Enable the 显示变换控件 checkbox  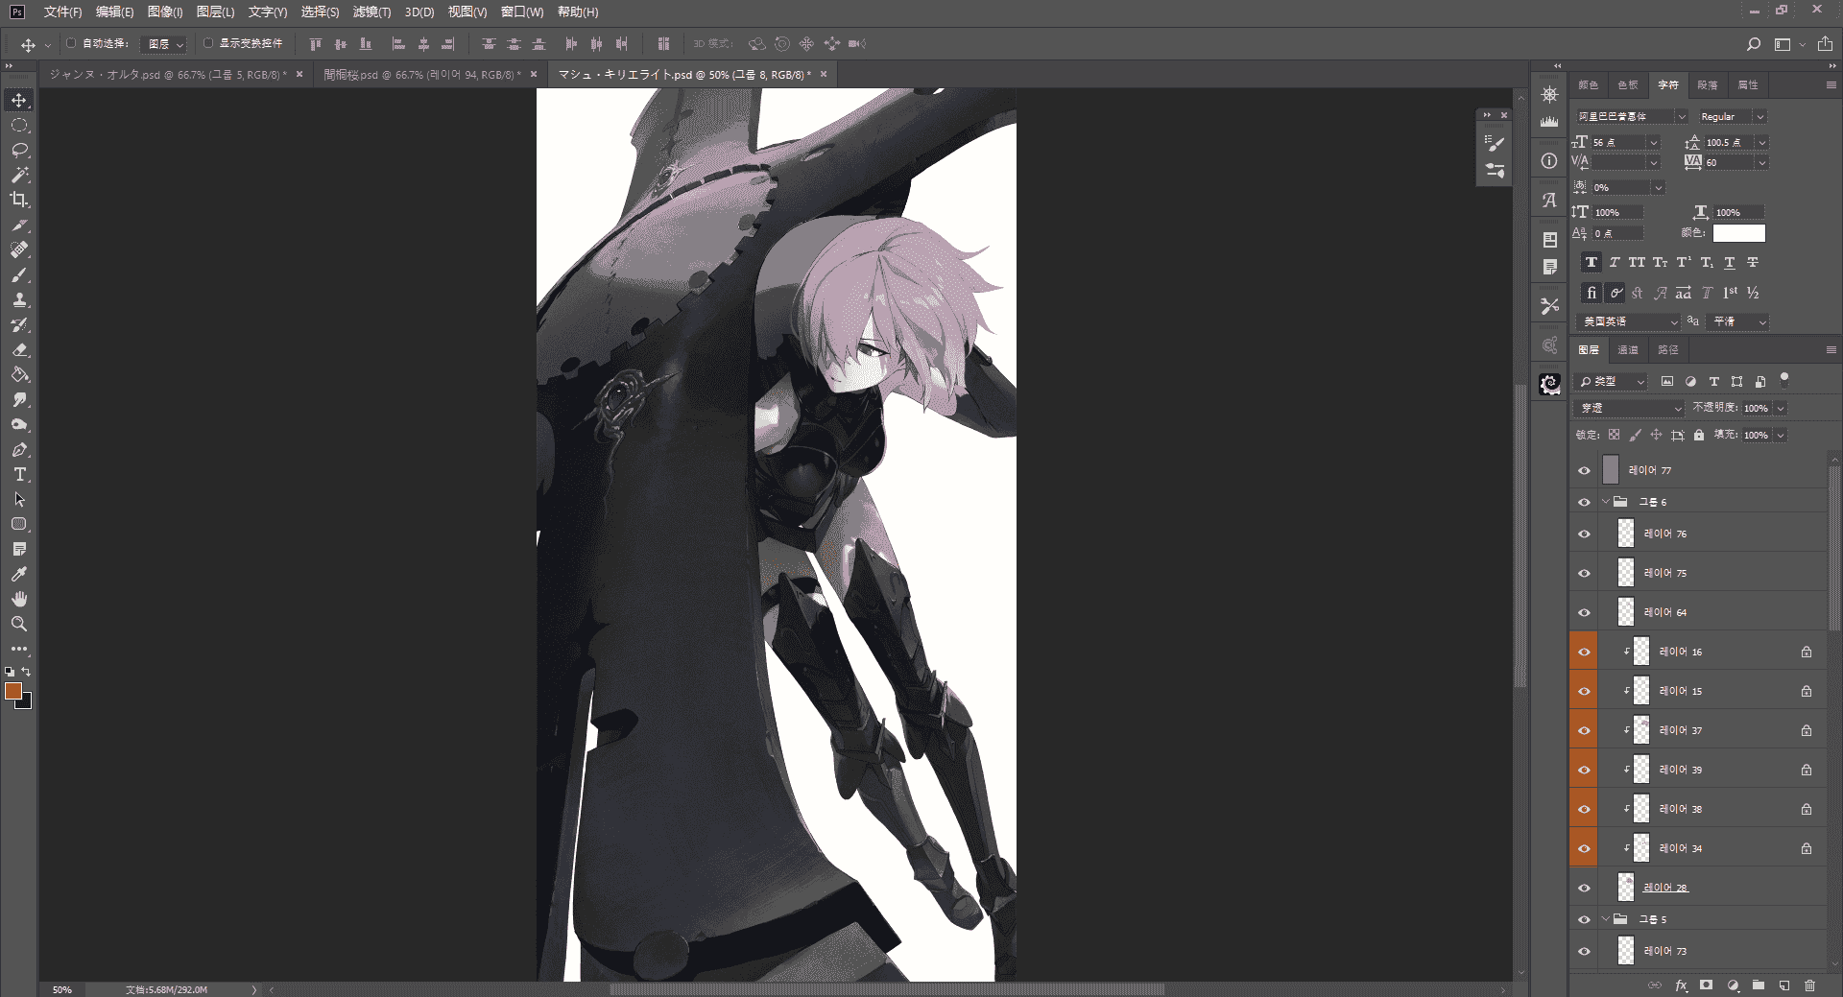(x=207, y=43)
